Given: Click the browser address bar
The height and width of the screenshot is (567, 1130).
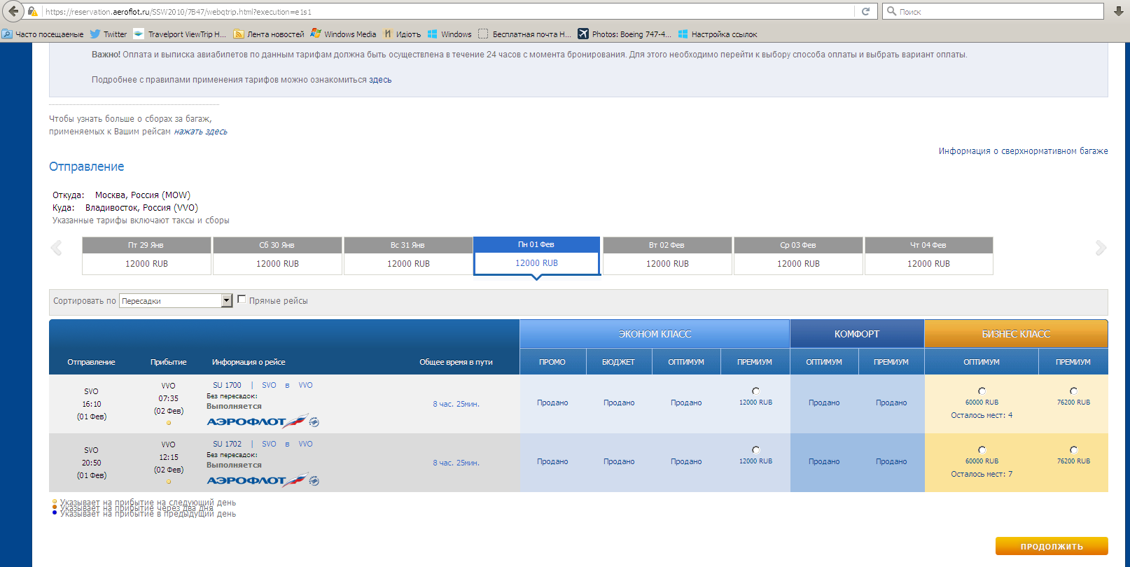Looking at the screenshot, I should pos(448,11).
